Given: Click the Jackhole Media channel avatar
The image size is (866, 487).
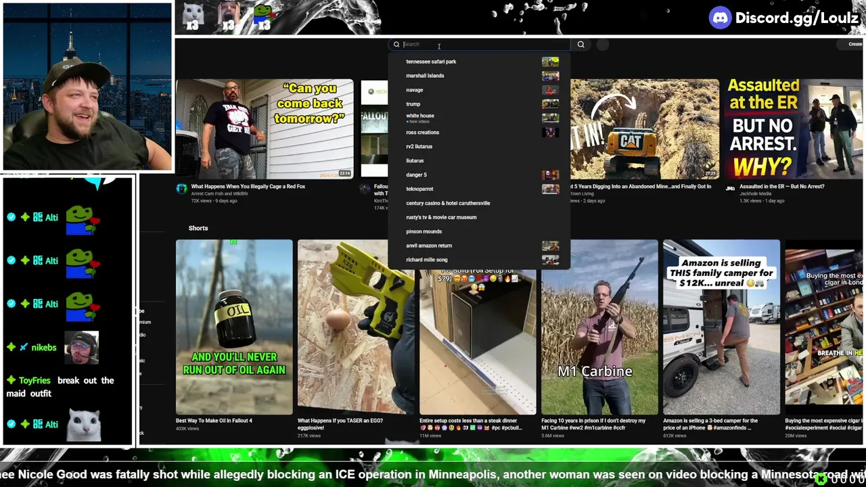Looking at the screenshot, I should point(731,189).
